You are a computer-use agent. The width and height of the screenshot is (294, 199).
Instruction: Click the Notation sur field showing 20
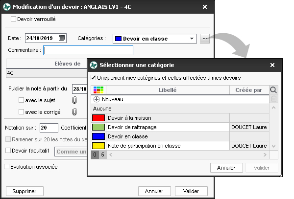(x=49, y=128)
